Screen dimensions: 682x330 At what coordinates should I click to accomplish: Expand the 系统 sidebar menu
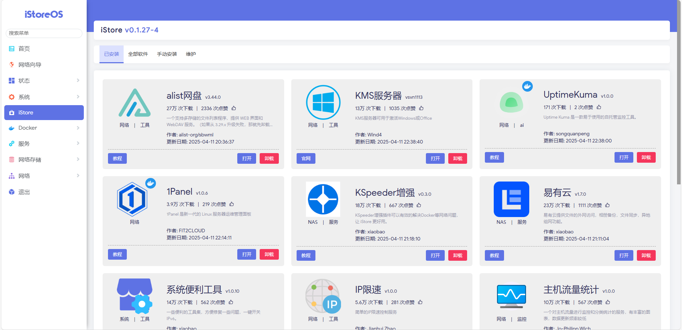pos(44,97)
